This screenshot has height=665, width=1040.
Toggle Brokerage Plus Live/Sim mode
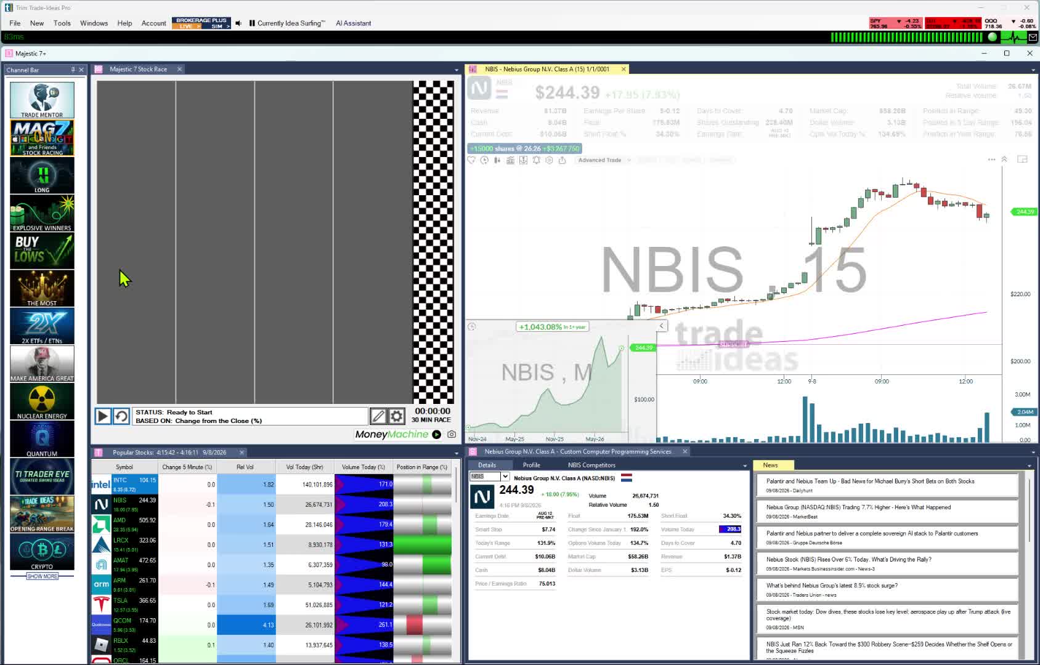pos(201,23)
